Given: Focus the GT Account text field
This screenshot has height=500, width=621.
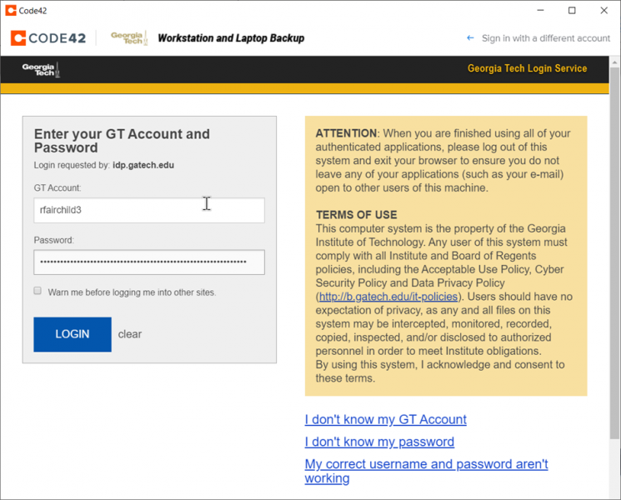Looking at the screenshot, I should (x=149, y=210).
